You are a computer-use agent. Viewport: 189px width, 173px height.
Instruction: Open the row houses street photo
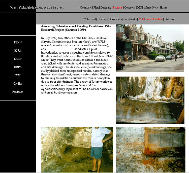tap(150, 48)
